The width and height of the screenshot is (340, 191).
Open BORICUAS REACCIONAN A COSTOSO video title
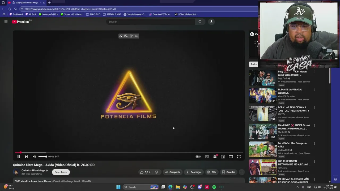coord(294,109)
